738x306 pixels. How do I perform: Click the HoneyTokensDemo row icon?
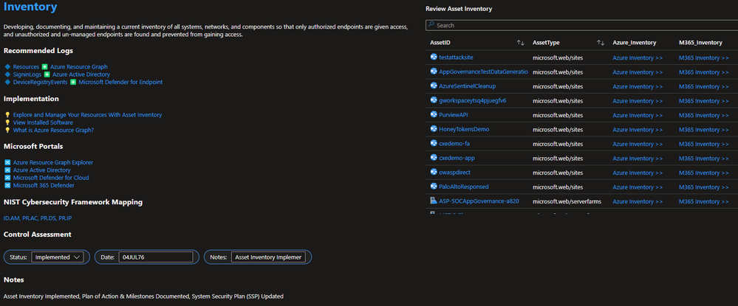434,129
